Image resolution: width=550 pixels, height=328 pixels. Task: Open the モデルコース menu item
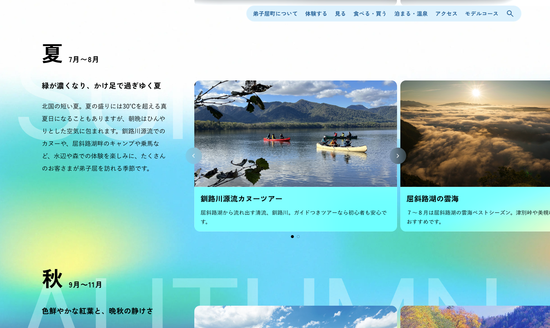(482, 14)
